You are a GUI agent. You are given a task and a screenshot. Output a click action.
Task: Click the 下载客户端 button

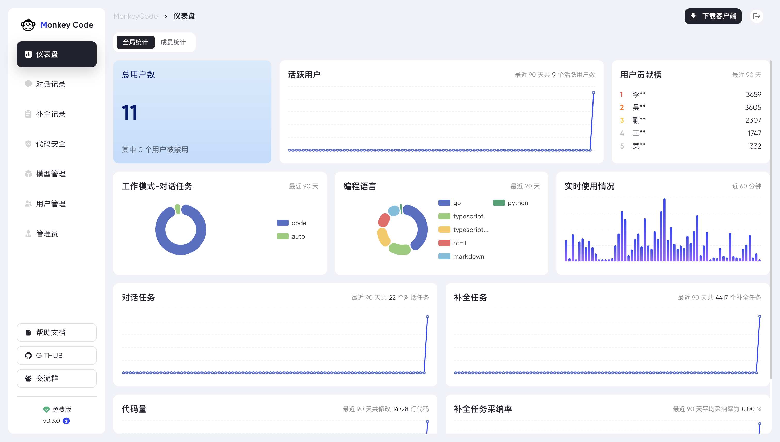[713, 16]
